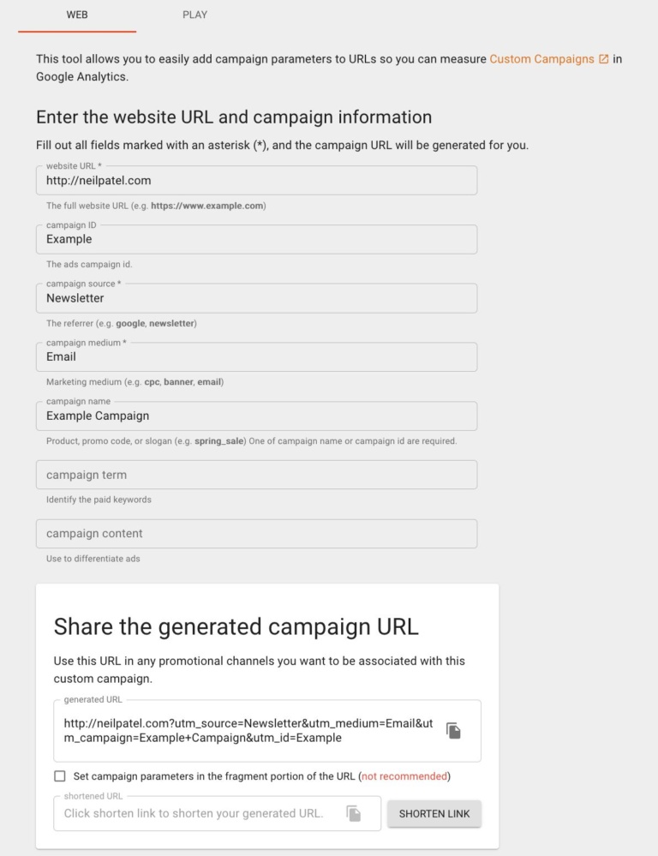Viewport: 658px width, 856px height.
Task: Click the SHORTEN LINK button
Action: click(434, 812)
